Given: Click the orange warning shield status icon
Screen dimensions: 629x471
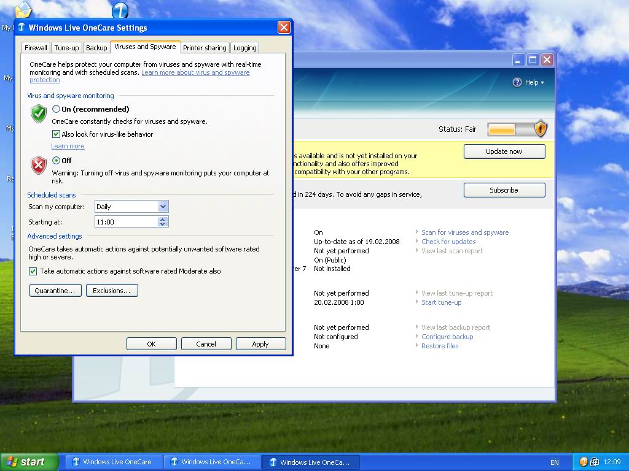Looking at the screenshot, I should 540,129.
